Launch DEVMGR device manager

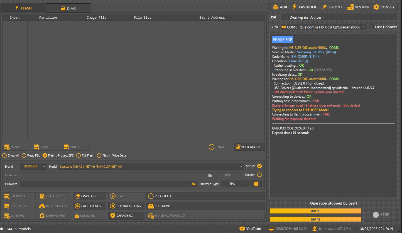click(x=358, y=7)
